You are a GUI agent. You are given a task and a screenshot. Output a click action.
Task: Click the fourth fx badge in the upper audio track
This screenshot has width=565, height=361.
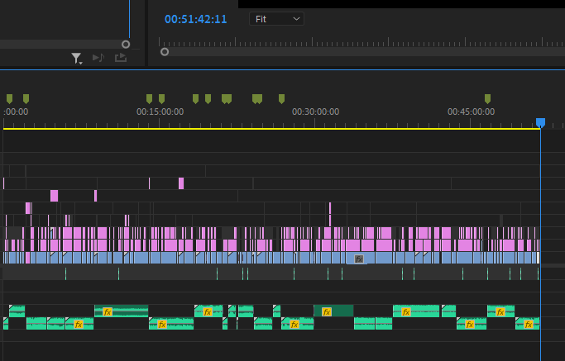click(406, 311)
